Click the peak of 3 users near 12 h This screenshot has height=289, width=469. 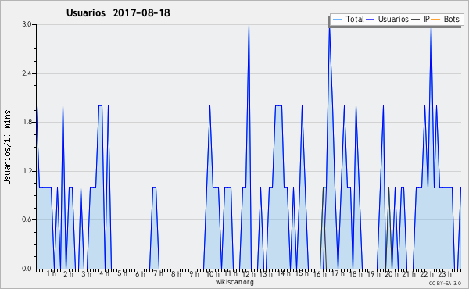click(249, 25)
